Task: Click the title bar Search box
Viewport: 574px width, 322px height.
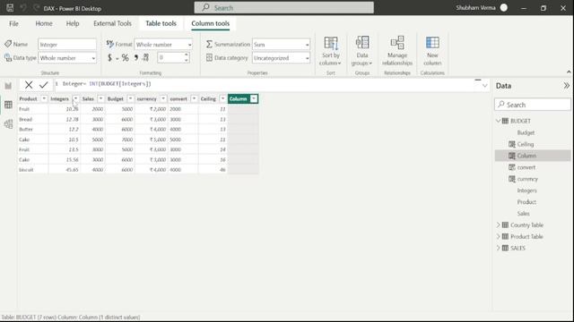Action: pos(284,8)
